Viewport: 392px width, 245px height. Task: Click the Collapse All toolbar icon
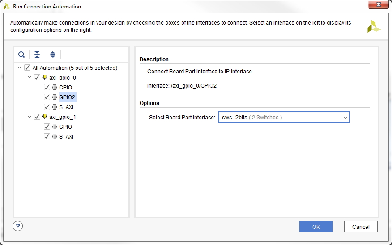(x=37, y=55)
